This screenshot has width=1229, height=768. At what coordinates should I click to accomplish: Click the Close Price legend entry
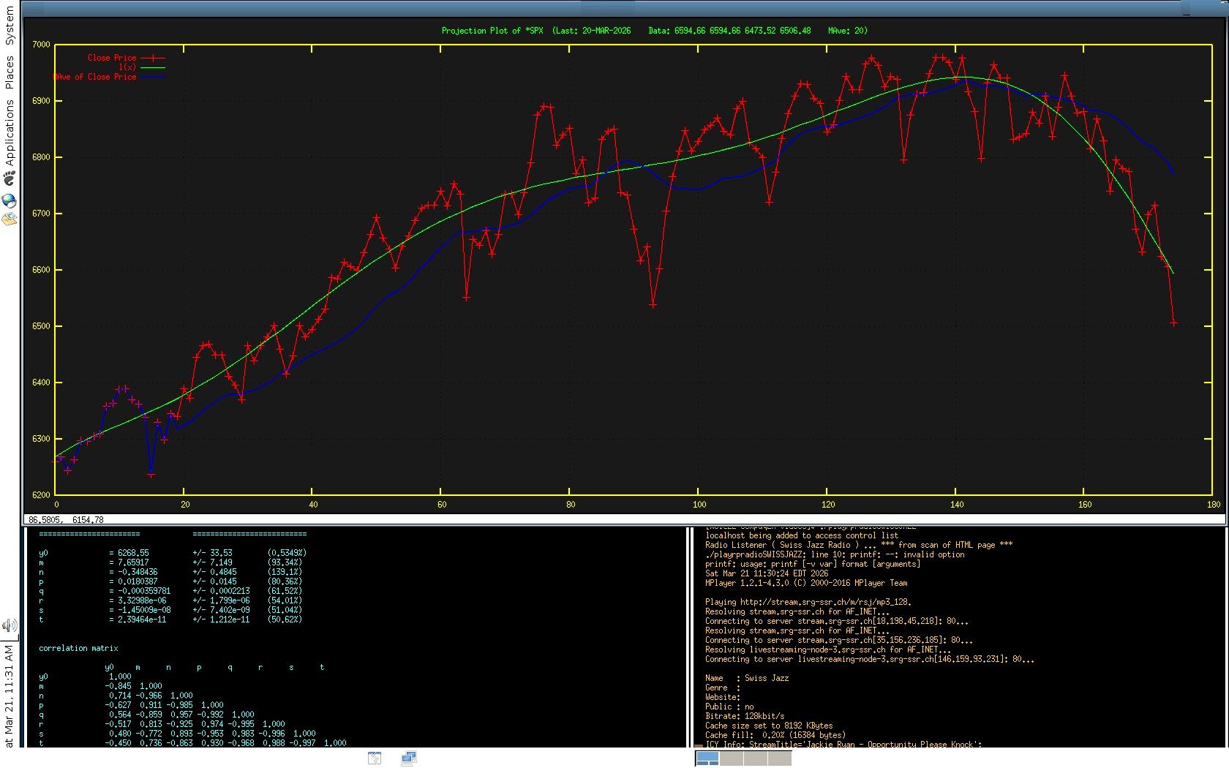[112, 58]
